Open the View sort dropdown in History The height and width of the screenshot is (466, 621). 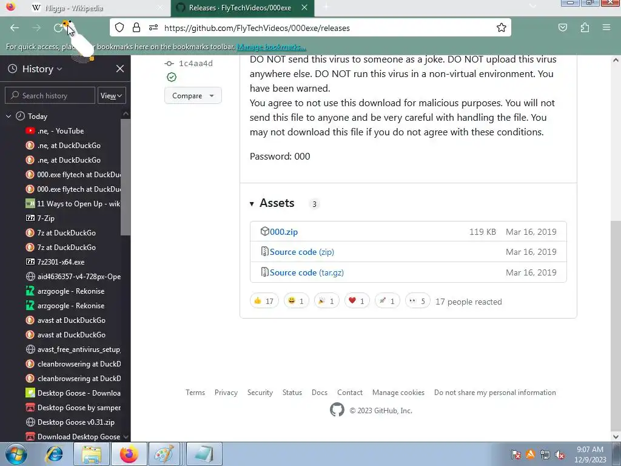pyautogui.click(x=112, y=95)
